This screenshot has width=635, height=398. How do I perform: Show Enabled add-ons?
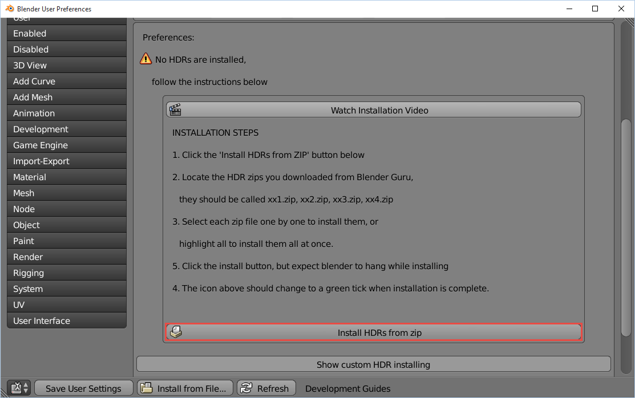[66, 33]
